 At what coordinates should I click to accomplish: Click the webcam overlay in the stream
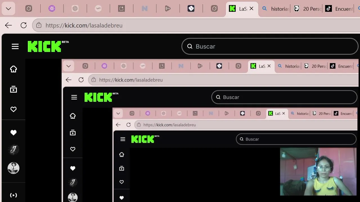tap(318, 171)
